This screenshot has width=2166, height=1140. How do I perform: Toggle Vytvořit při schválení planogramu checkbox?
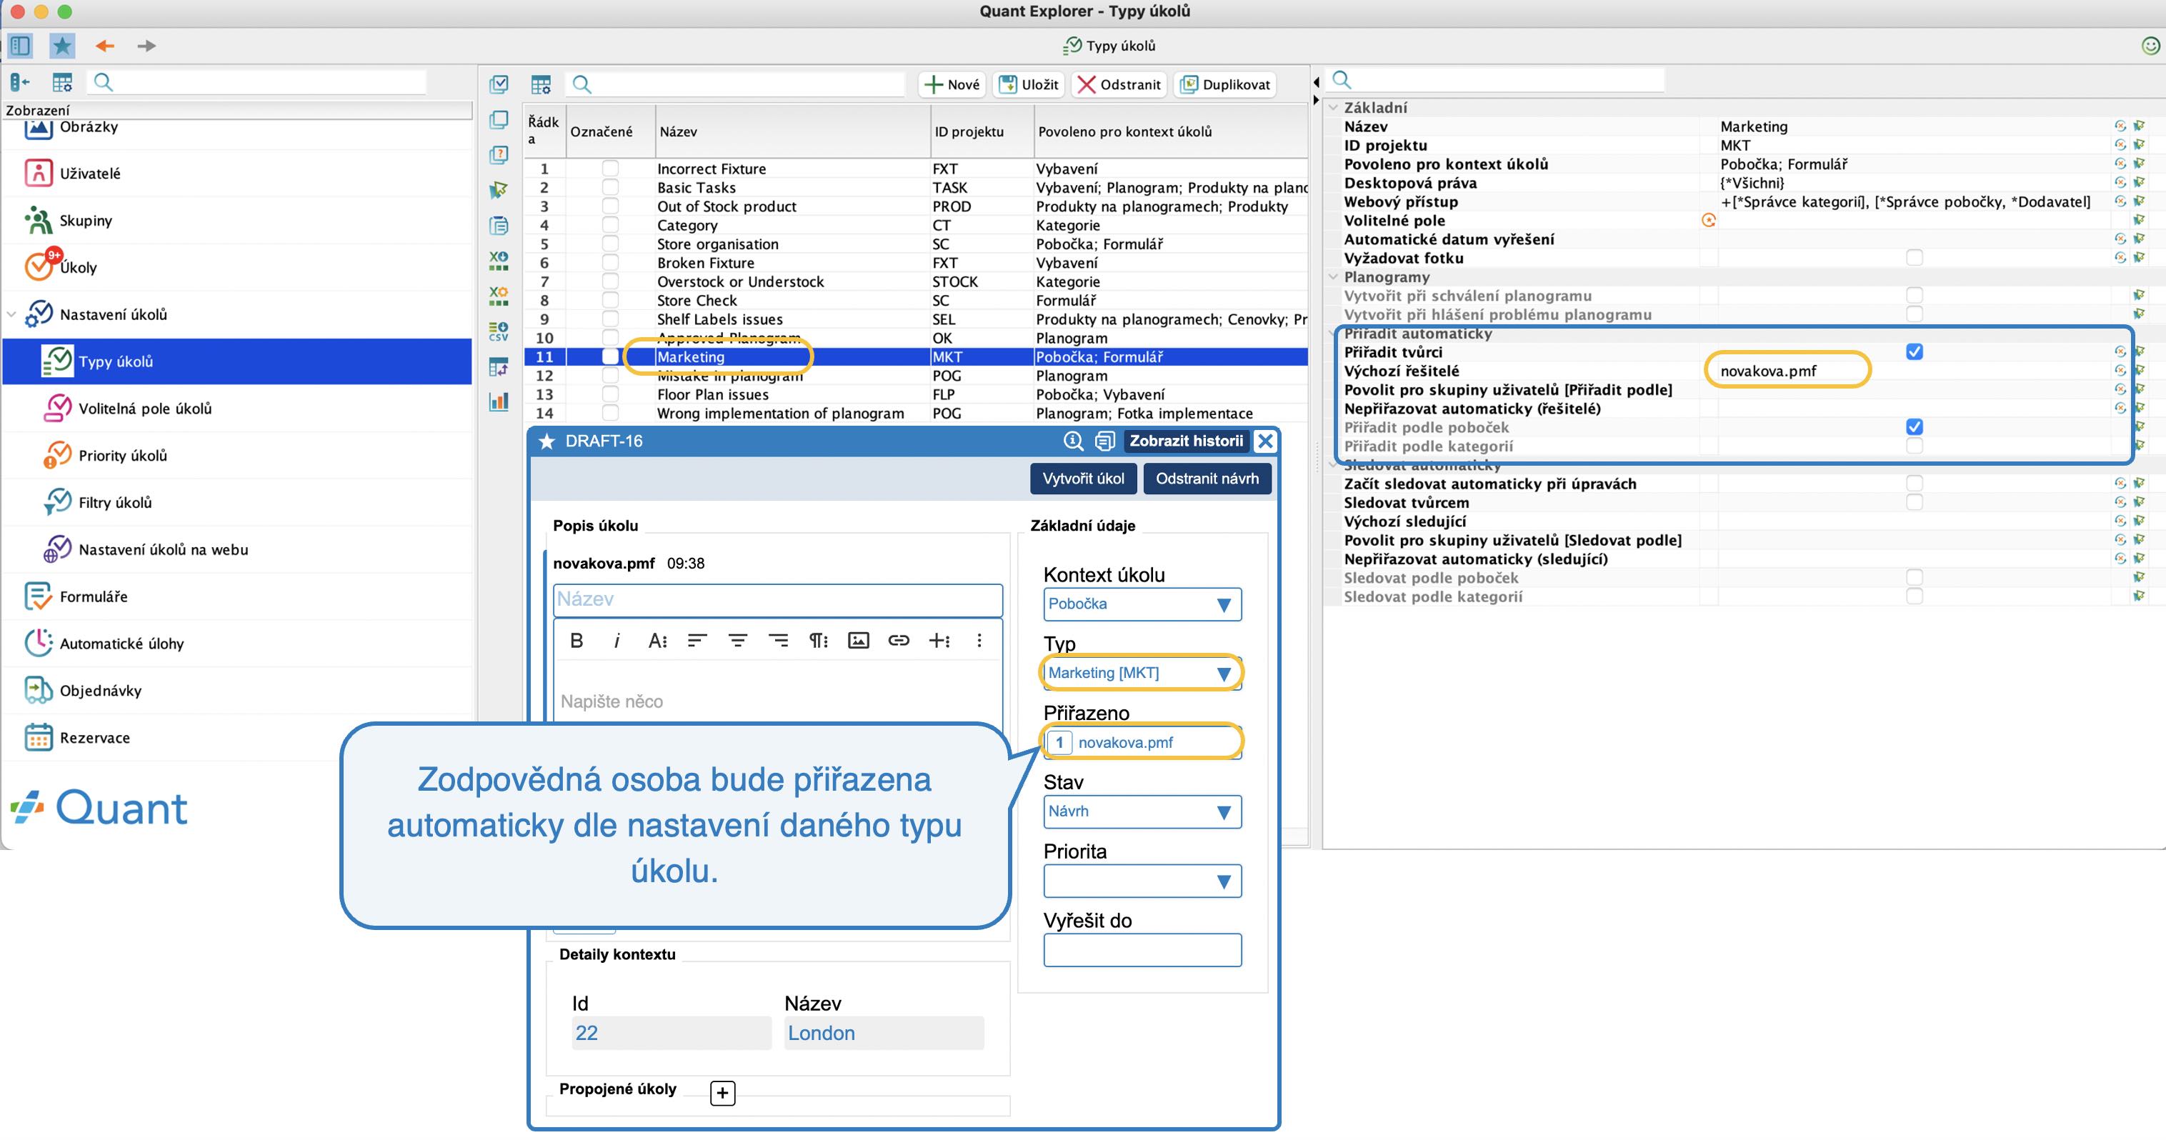click(1915, 295)
